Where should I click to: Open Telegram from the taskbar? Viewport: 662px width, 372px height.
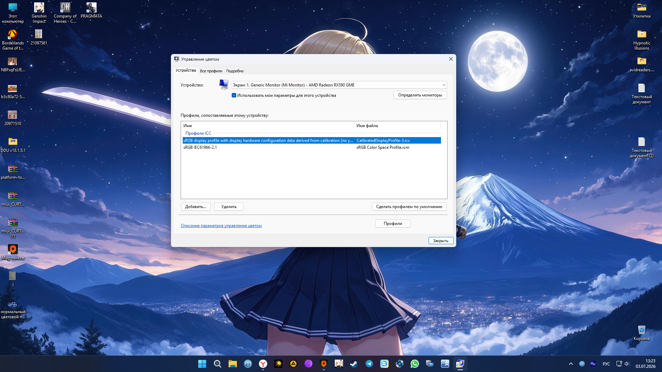pyautogui.click(x=369, y=364)
